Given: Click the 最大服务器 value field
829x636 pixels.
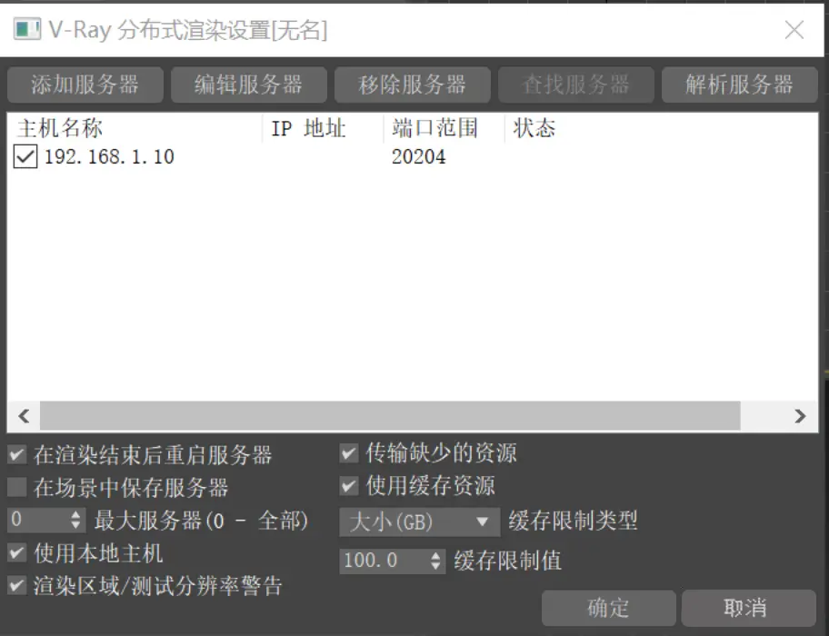Looking at the screenshot, I should pos(38,520).
